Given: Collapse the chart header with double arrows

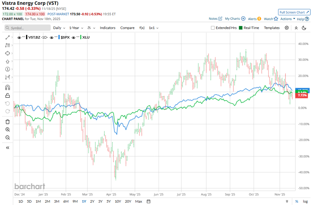Looking at the screenshot, I should point(296,28).
